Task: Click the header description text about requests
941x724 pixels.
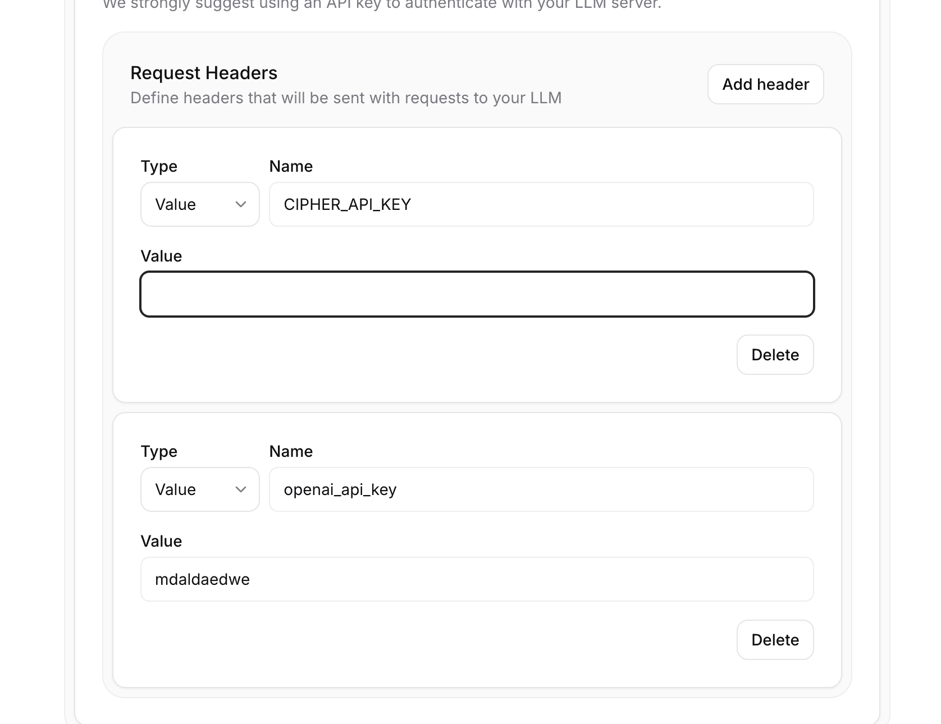Action: point(346,97)
